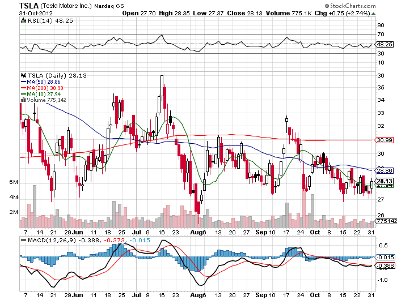Image resolution: width=397 pixels, height=300 pixels.
Task: Click 'Oct' on the MACD date axis
Action: click(315, 295)
